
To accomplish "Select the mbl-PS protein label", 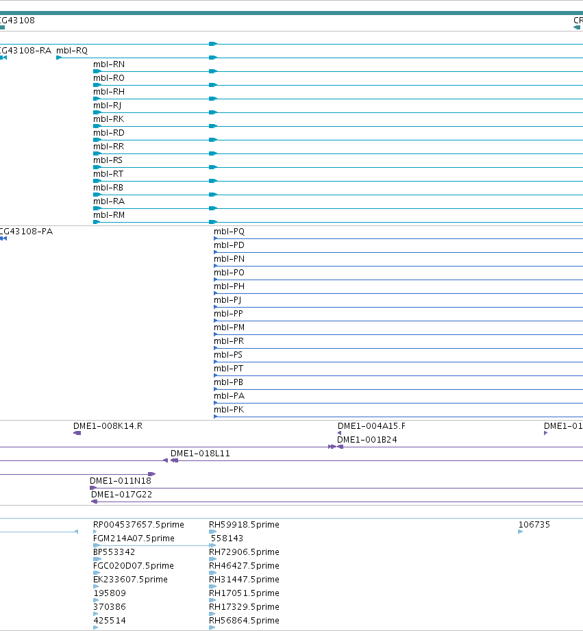I will tap(228, 354).
